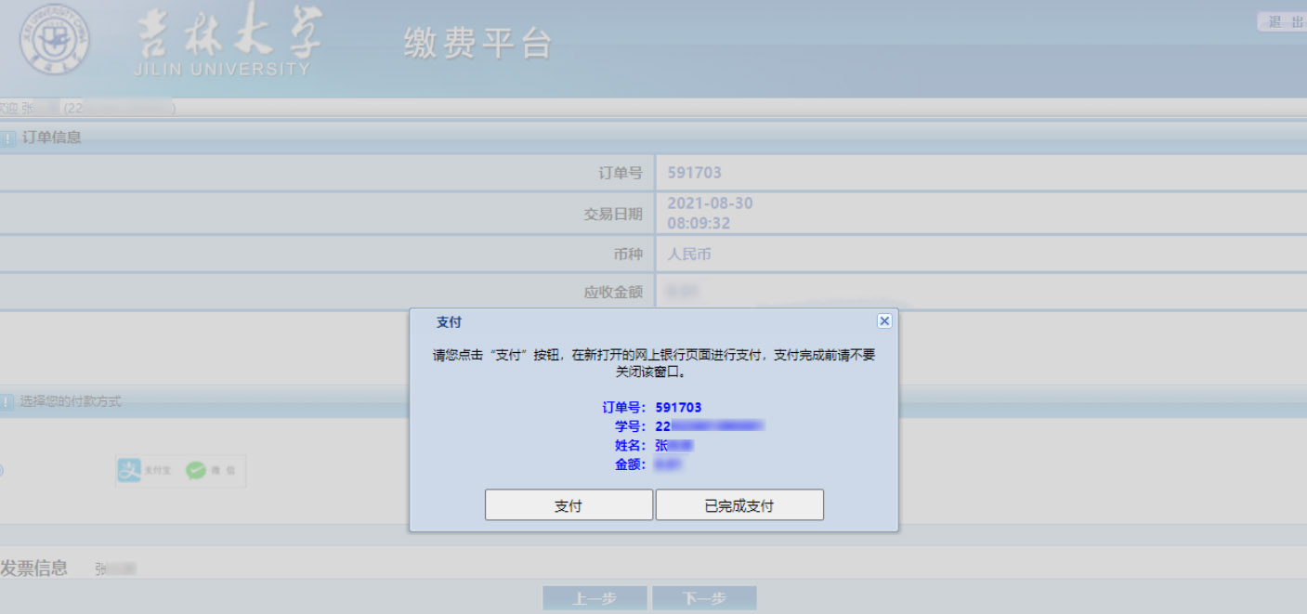Click the 缴费平台 platform title
Image resolution: width=1307 pixels, height=614 pixels.
(x=477, y=43)
